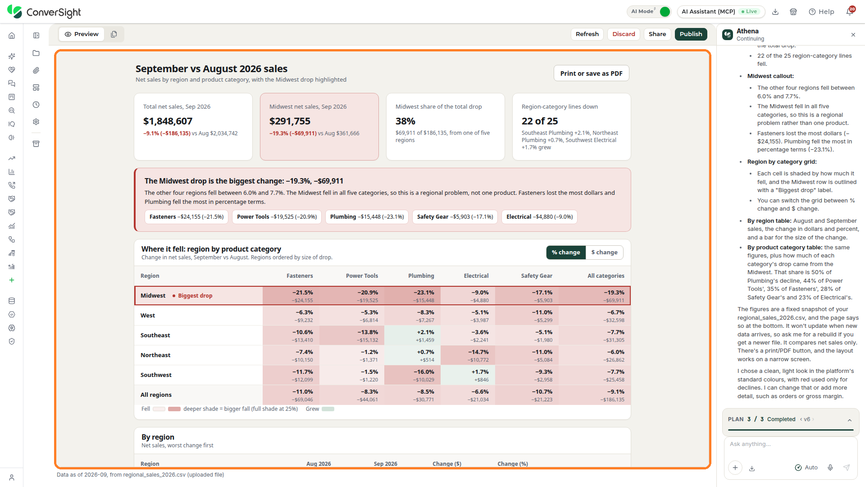Click the archive box icon

36,144
